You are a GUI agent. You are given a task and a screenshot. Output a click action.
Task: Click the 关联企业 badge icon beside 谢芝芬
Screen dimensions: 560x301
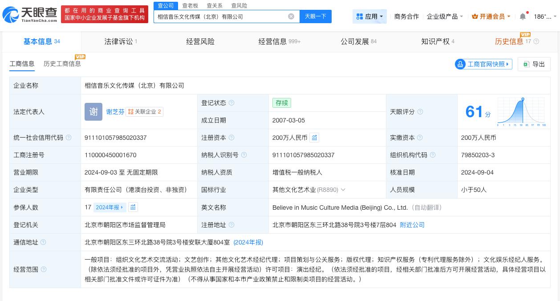[131, 112]
